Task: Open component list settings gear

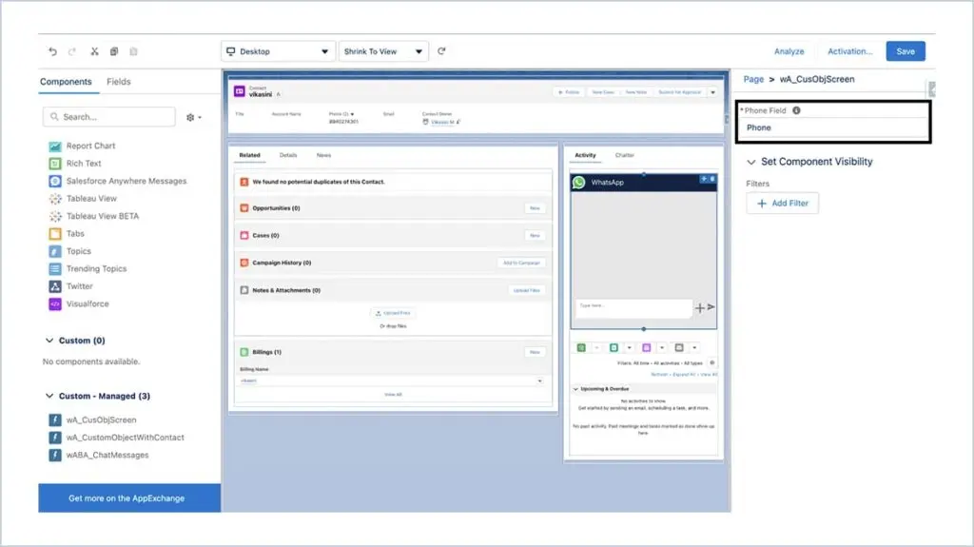Action: [190, 117]
